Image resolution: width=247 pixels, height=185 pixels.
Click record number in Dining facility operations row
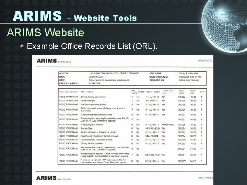[182, 97]
